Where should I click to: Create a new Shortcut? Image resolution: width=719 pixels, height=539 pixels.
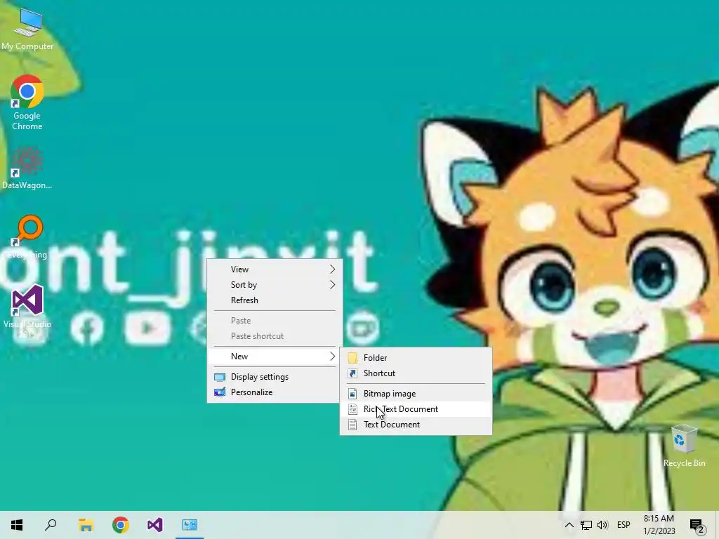click(x=416, y=373)
